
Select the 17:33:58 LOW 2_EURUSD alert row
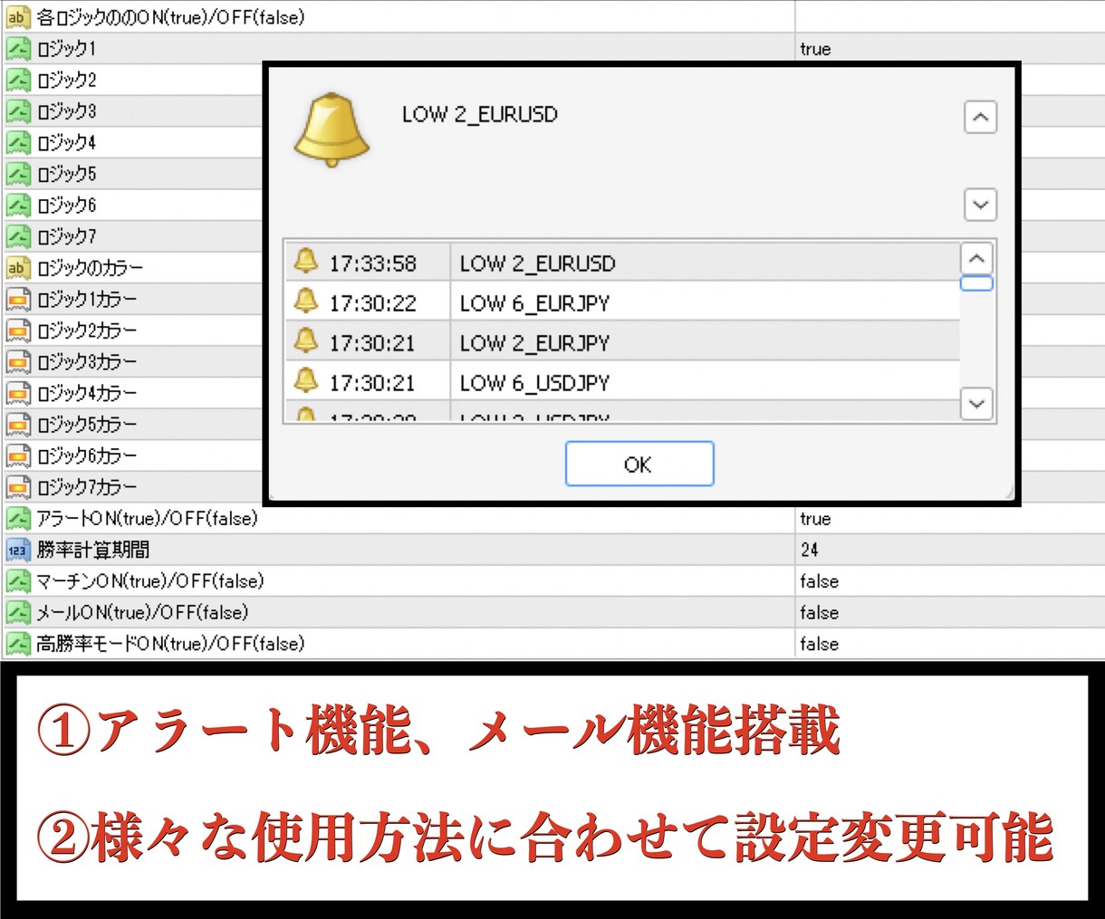pyautogui.click(x=622, y=263)
